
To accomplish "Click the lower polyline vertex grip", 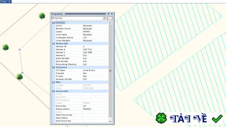I will 22,73.
